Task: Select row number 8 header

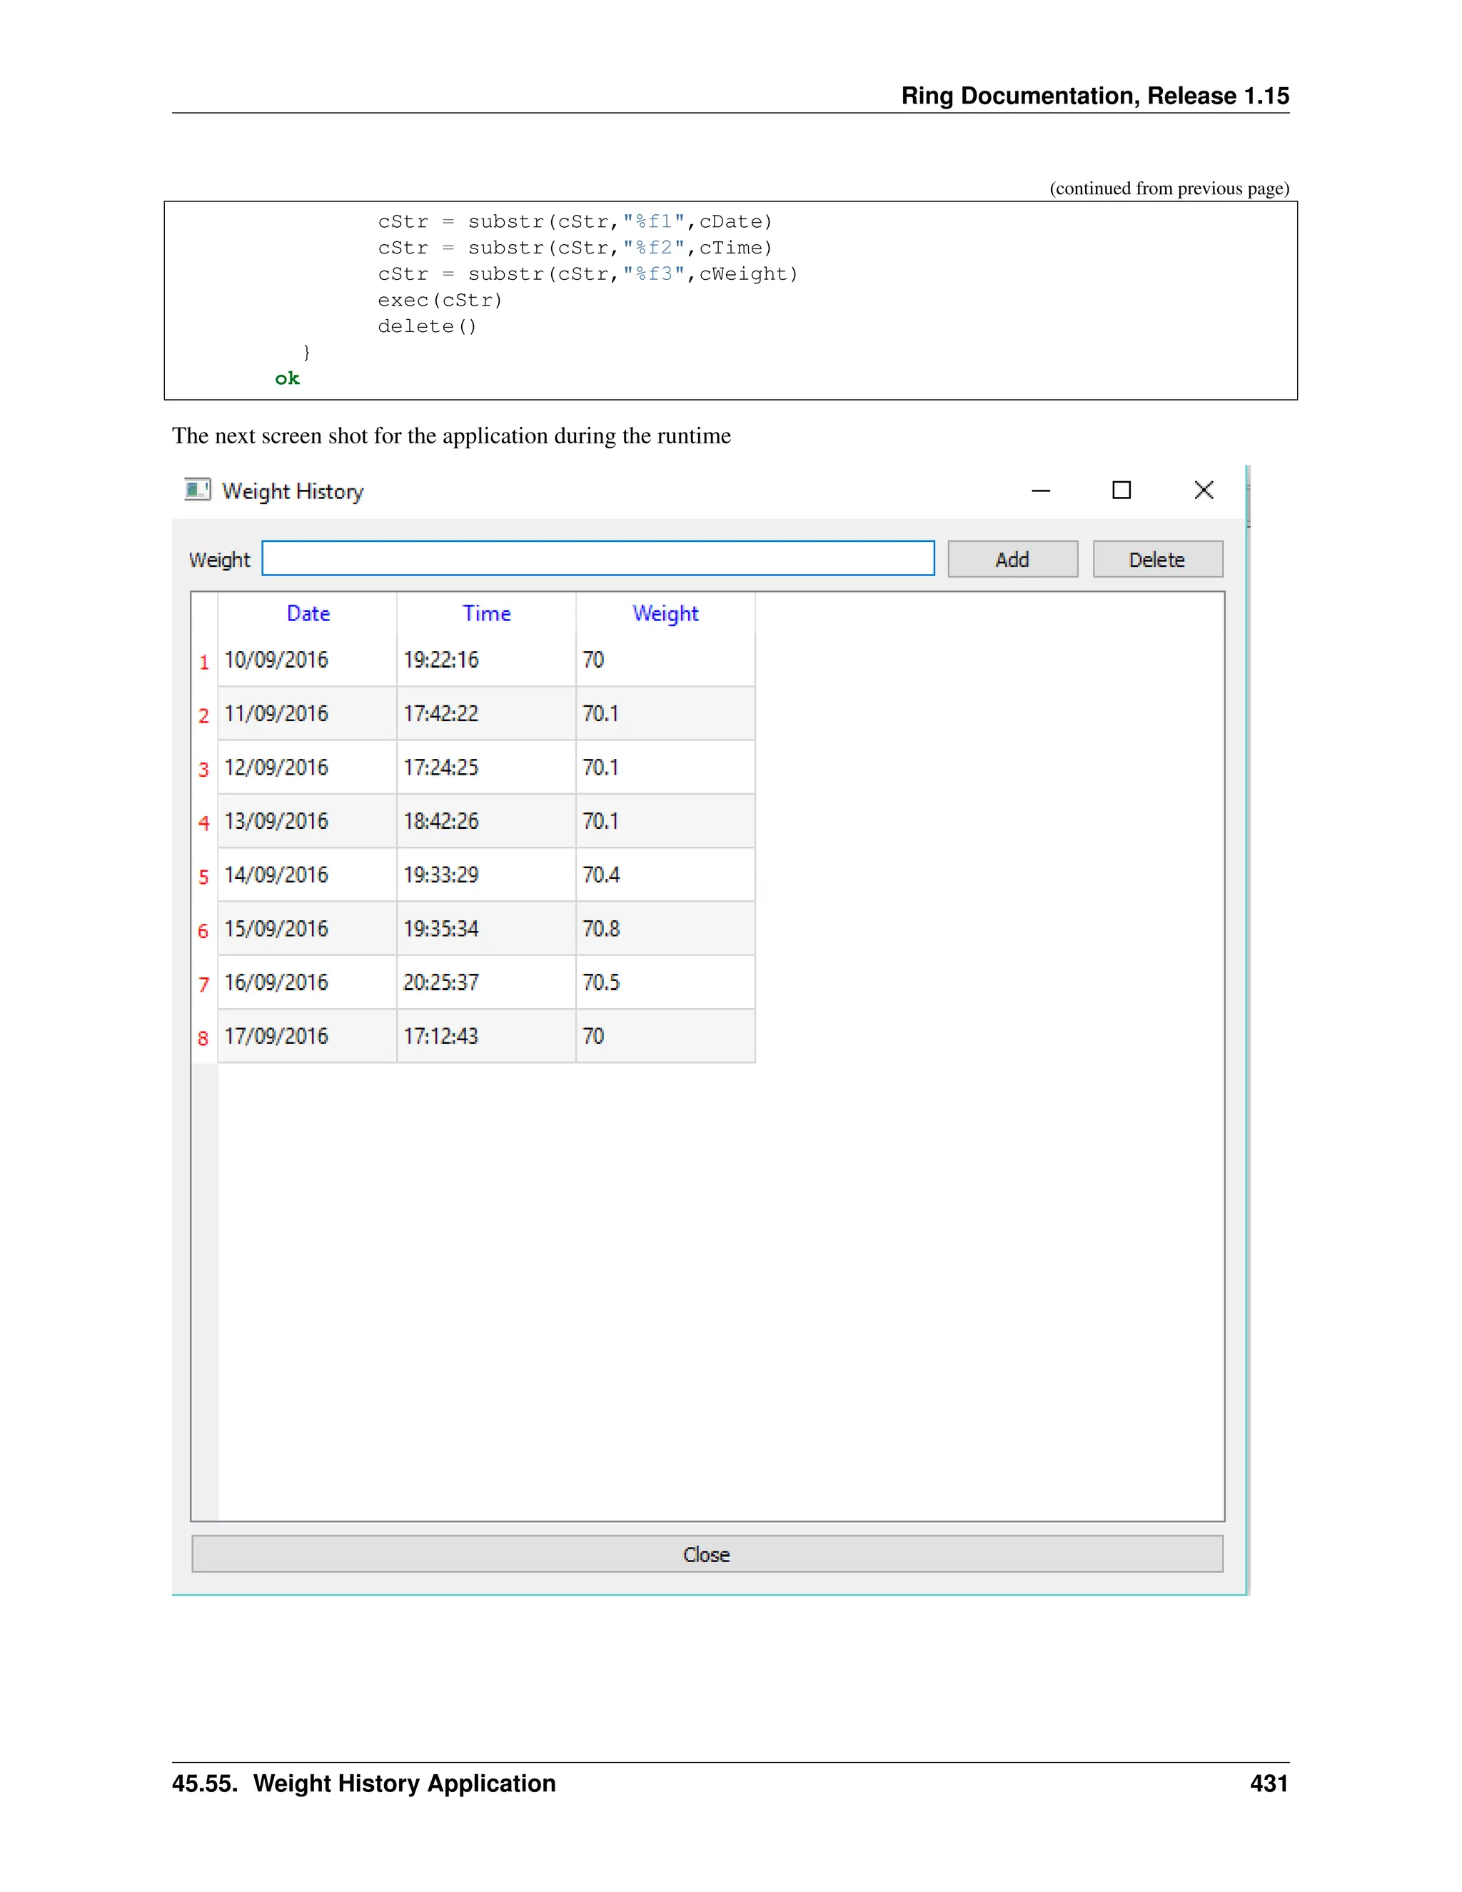Action: [204, 1038]
